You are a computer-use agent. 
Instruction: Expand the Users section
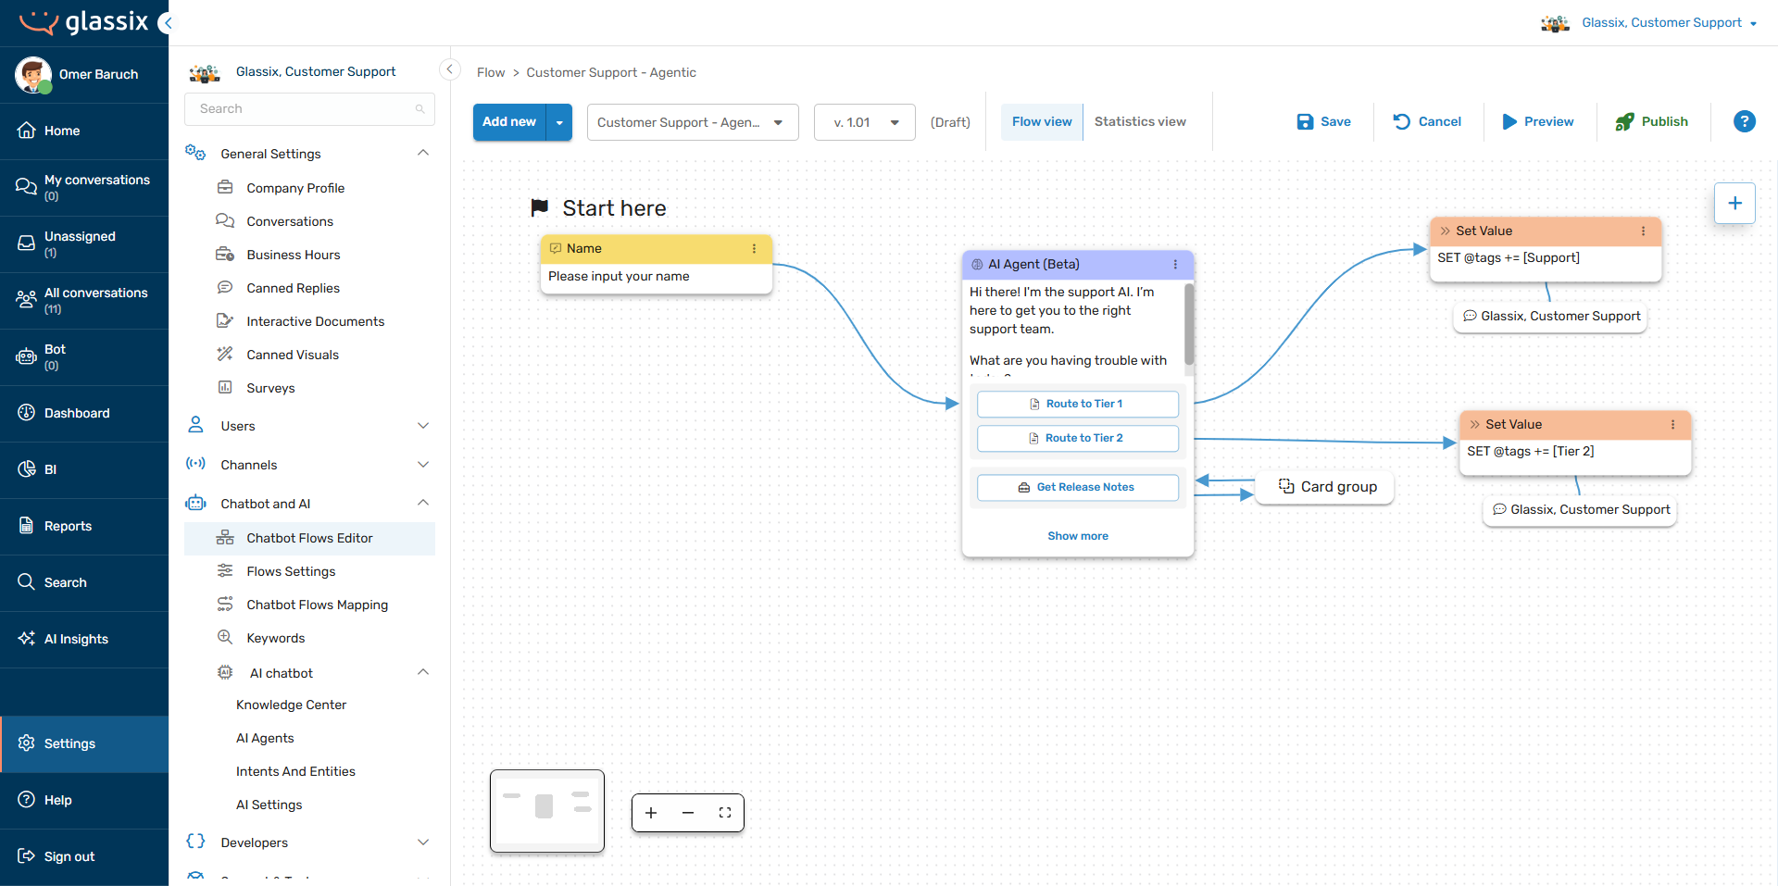(x=423, y=426)
